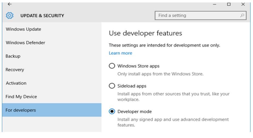Follow the Learn more link
The image size is (253, 138).
[120, 53]
